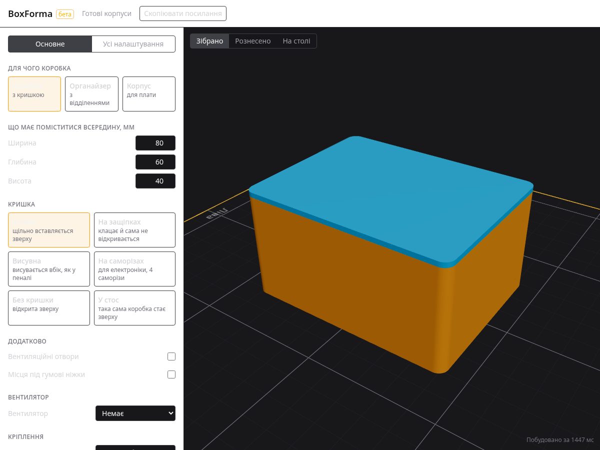Click 'ЩО МАЄ ПОМІСТИТИСЯ ВСЕРЕДИНУ, ММ' heading
This screenshot has width=600, height=450.
pos(71,127)
